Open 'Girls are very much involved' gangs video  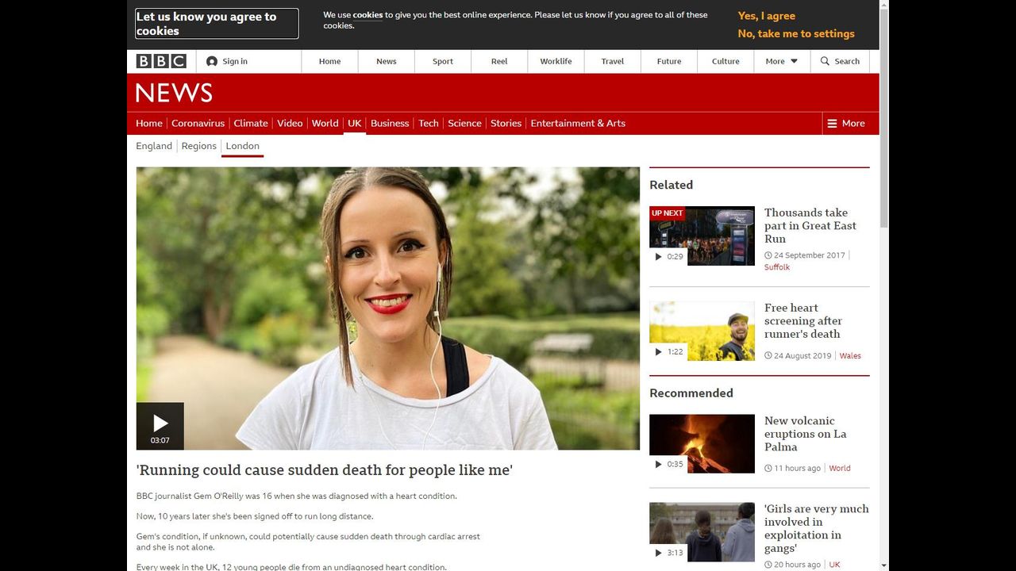click(x=816, y=528)
